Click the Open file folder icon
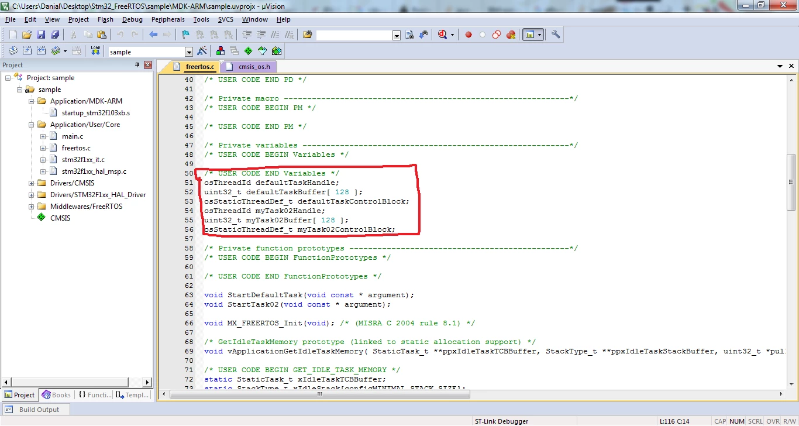Viewport: 799px width, 426px height. point(27,35)
